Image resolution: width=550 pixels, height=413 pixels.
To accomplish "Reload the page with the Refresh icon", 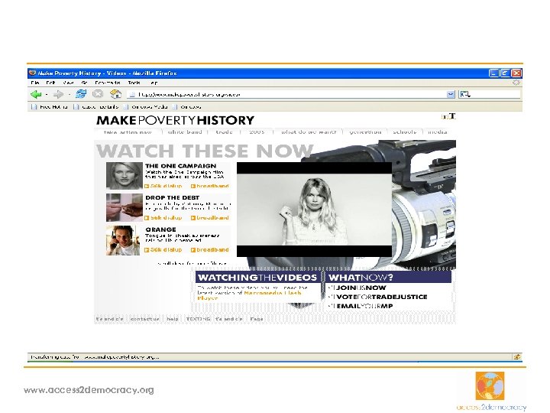I will (81, 94).
